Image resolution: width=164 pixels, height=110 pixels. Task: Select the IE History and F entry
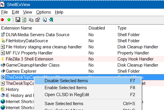click(20, 95)
